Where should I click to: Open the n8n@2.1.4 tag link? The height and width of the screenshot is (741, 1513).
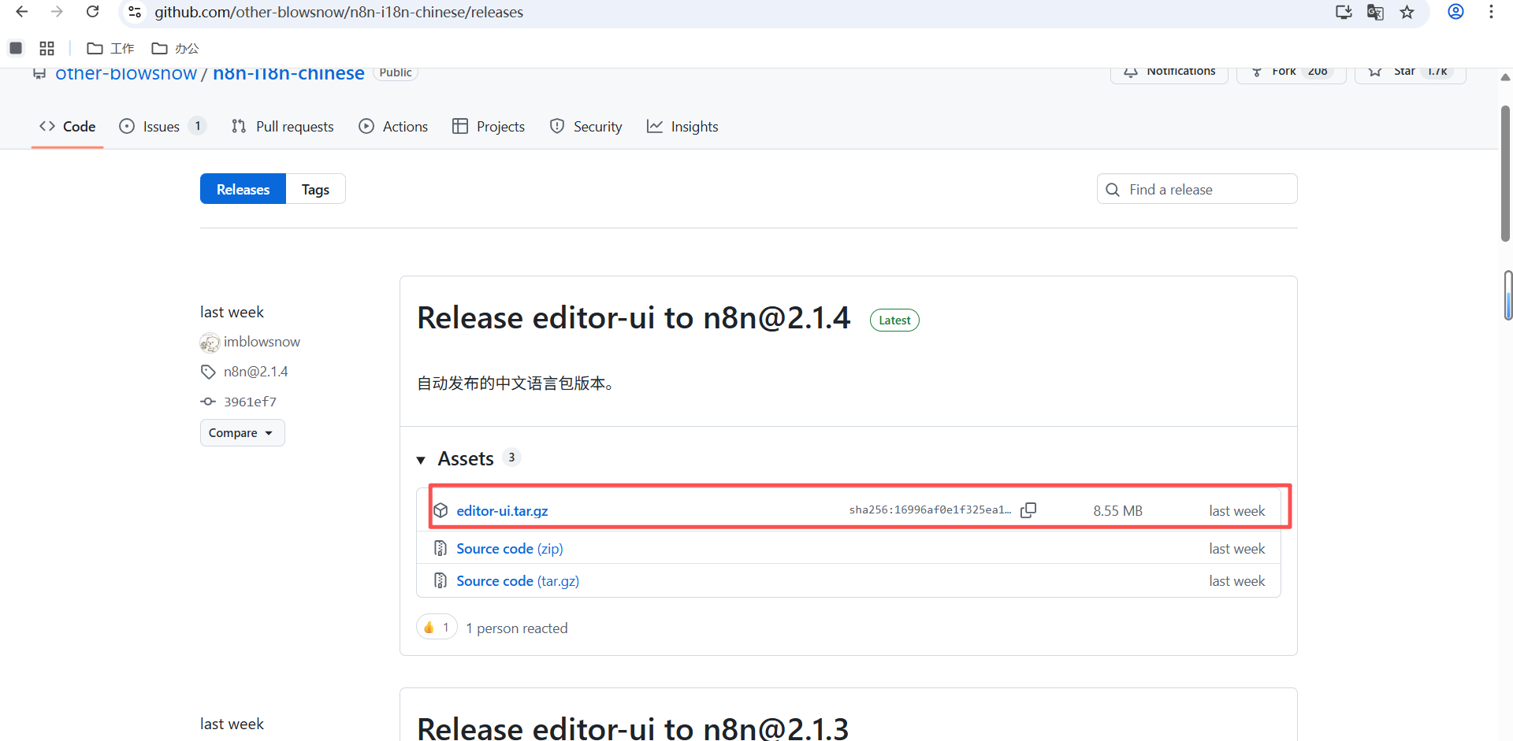pyautogui.click(x=256, y=372)
